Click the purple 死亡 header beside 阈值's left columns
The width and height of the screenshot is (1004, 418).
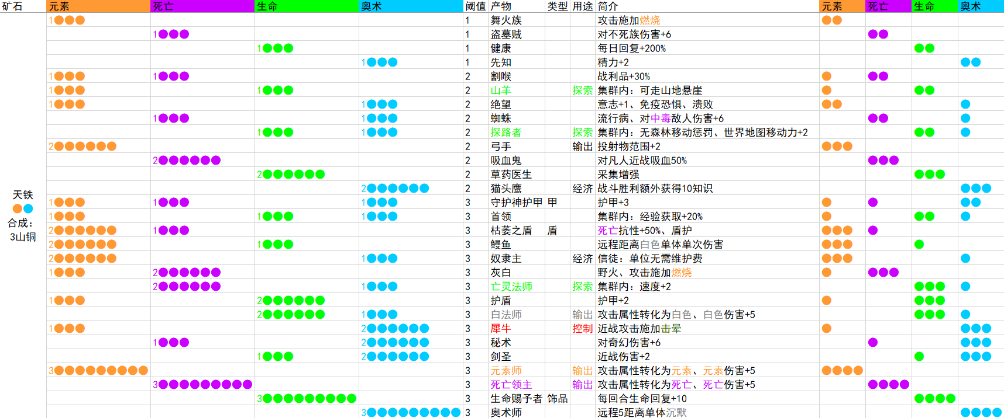pyautogui.click(x=202, y=6)
